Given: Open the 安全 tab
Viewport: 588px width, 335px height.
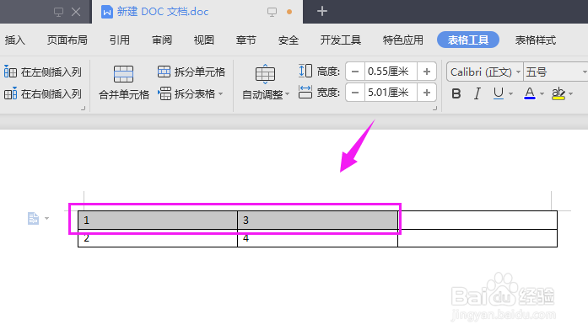Looking at the screenshot, I should tap(288, 40).
